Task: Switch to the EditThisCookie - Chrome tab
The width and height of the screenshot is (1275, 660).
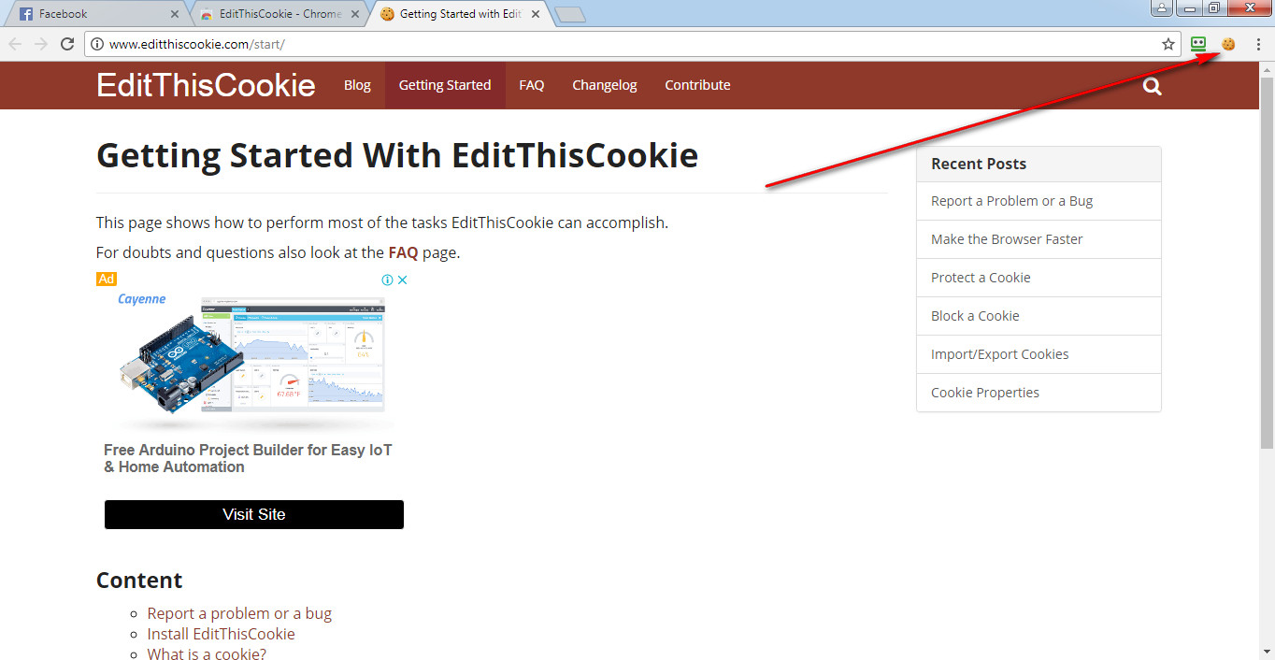Action: [279, 14]
